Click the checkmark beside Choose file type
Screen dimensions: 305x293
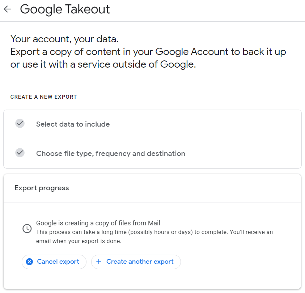[x=20, y=153]
